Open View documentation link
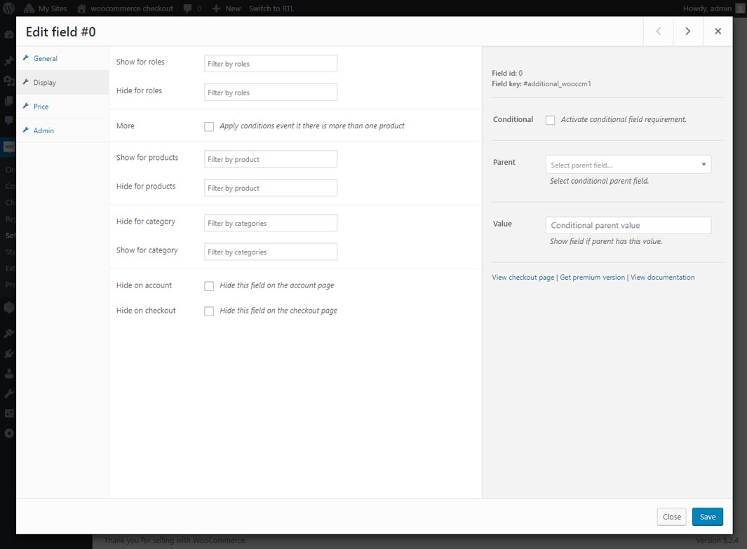This screenshot has height=549, width=747. [662, 278]
